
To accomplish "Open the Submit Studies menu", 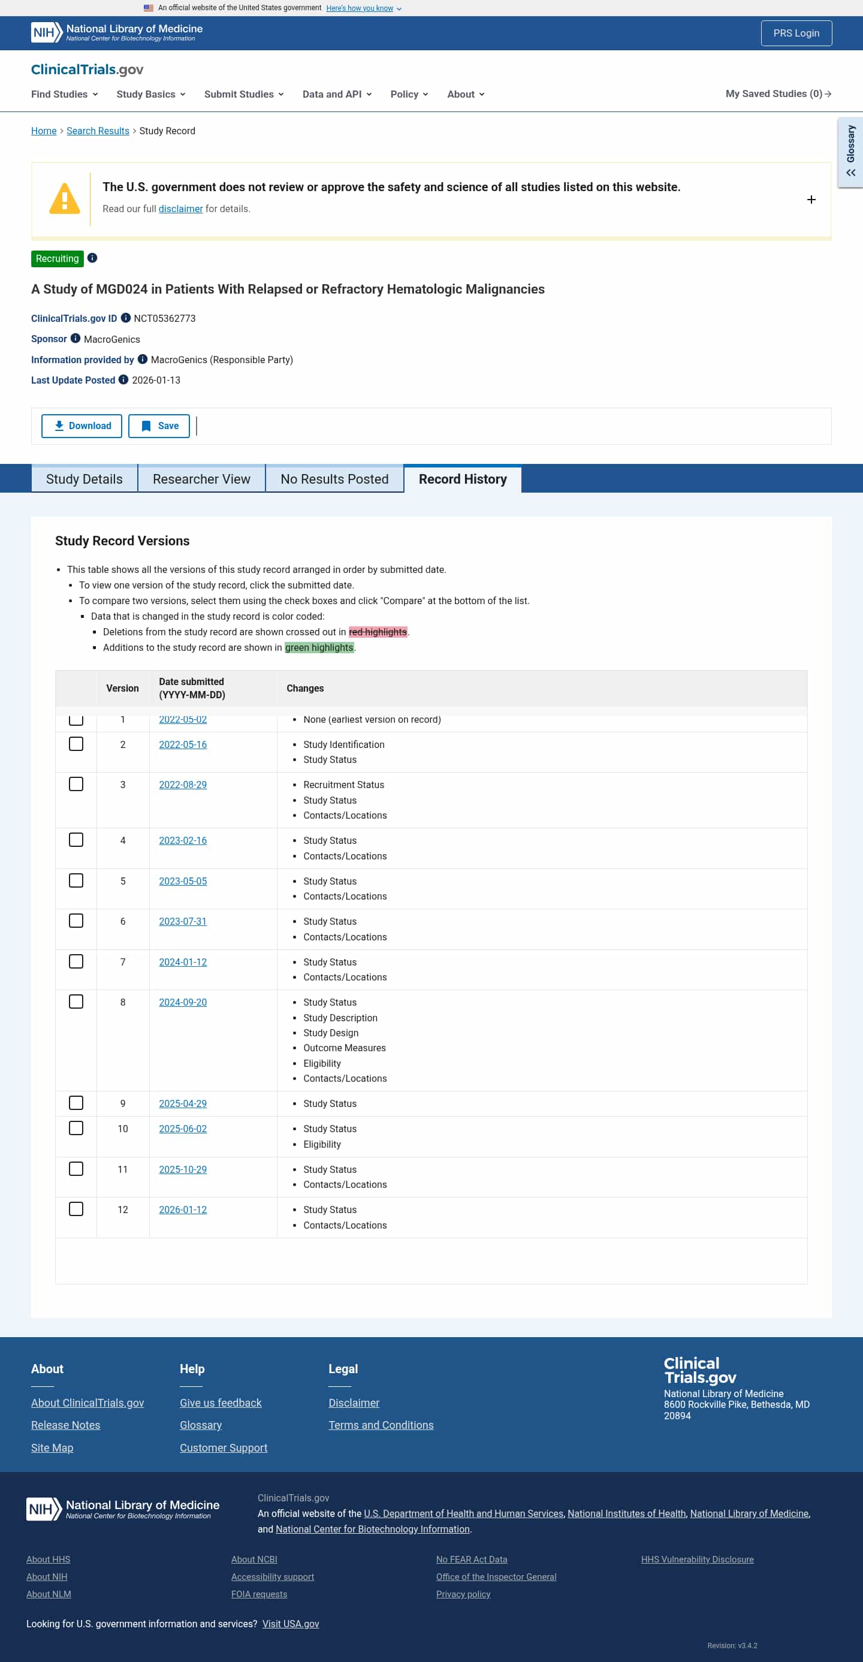I will click(x=244, y=94).
